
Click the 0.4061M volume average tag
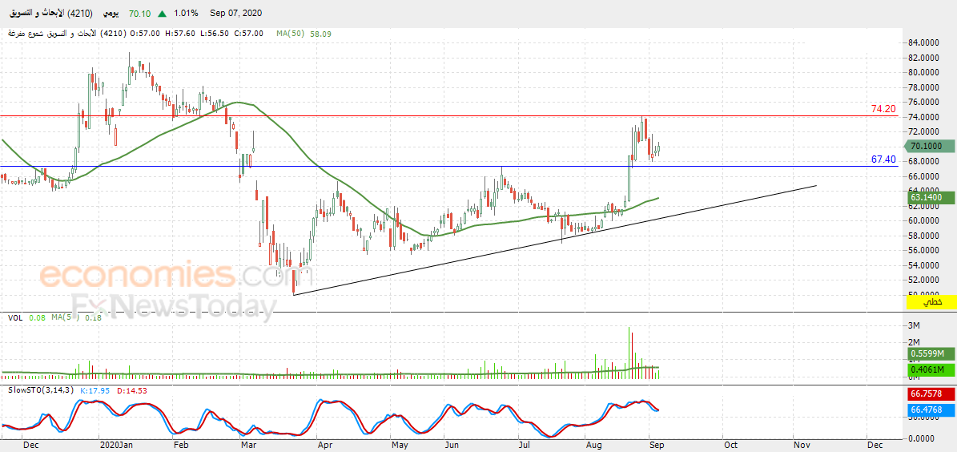click(927, 369)
